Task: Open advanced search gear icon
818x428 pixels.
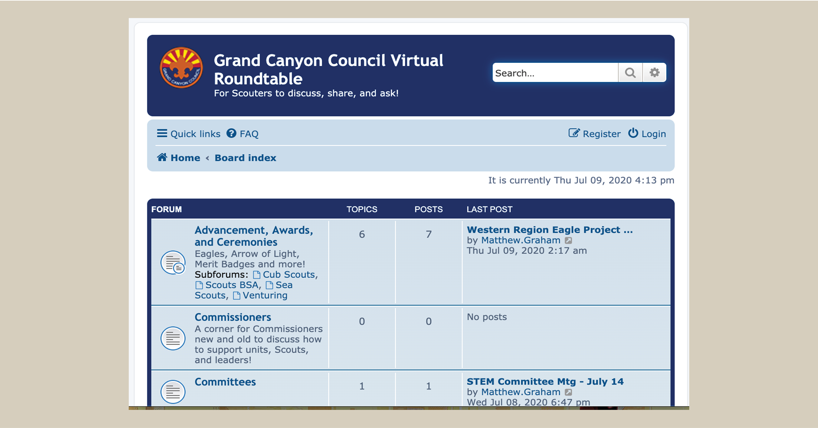Action: (x=654, y=73)
